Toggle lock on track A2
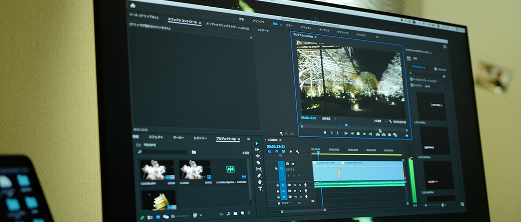This screenshot has height=222, width=521. [x=278, y=191]
